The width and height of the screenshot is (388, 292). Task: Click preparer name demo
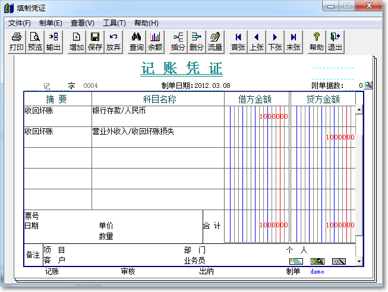pos(317,272)
